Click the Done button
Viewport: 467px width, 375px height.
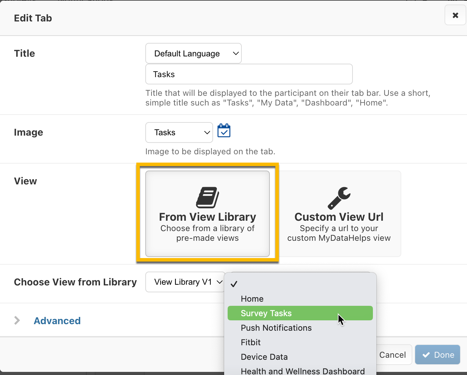[438, 355]
